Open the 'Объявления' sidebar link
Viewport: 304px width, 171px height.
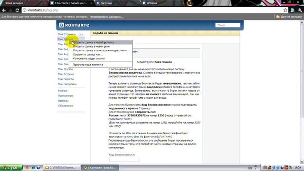pos(66,106)
